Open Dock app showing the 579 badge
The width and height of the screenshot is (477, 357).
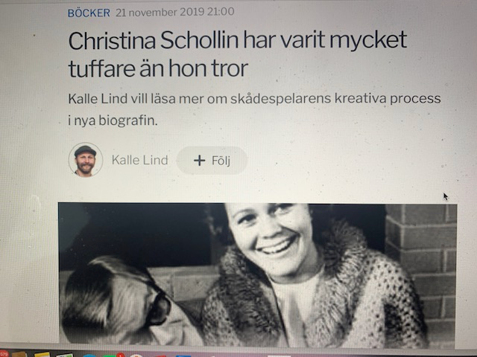(x=4, y=354)
